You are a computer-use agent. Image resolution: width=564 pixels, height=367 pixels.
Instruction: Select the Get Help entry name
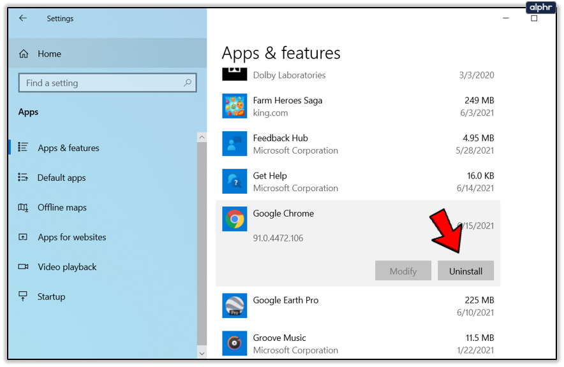click(270, 176)
